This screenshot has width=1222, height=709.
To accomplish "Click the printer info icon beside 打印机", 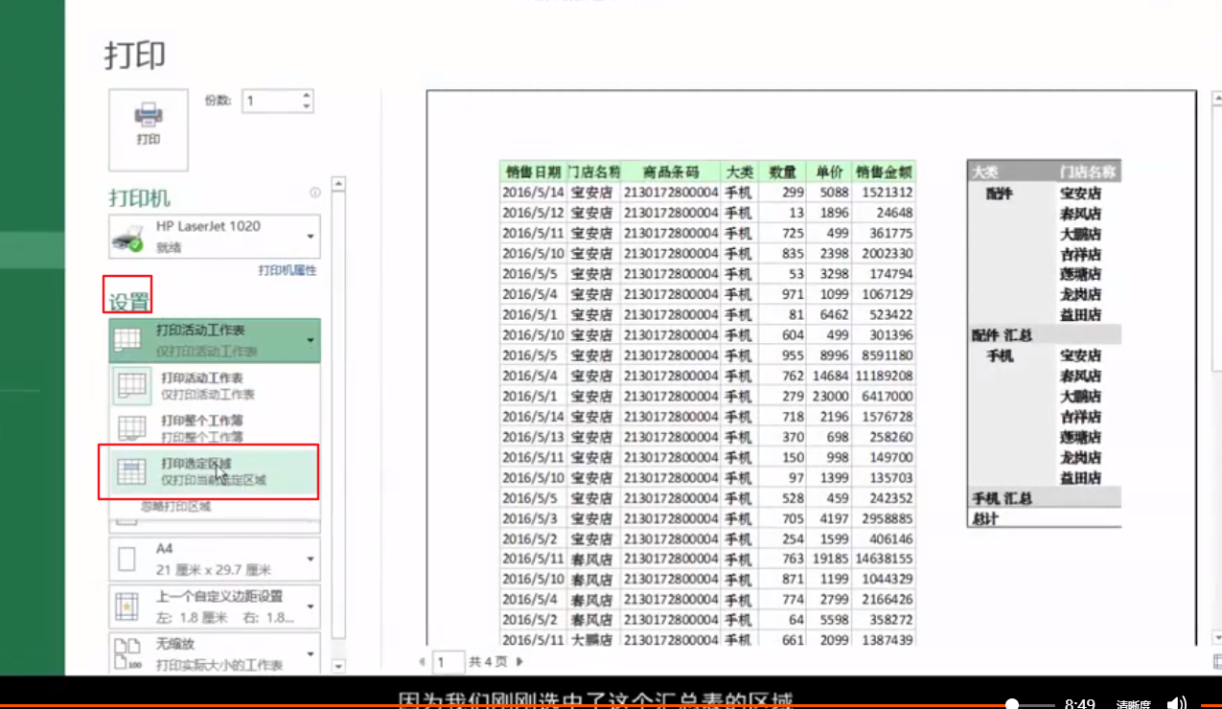I will click(x=315, y=193).
